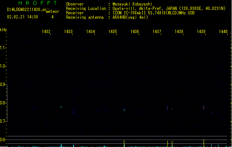Select the A504HB(yagi 4el) antenna text
232x147 pixels.
point(130,17)
